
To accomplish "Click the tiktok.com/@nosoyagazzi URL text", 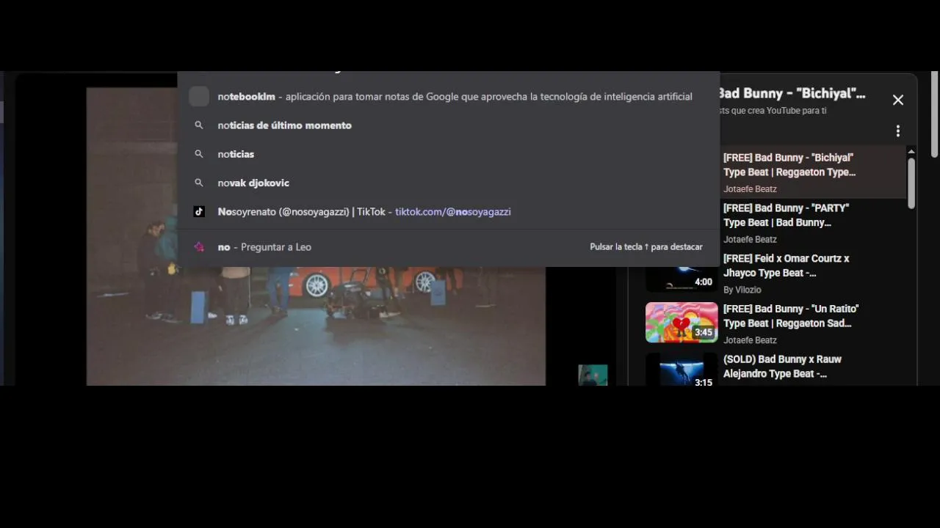I will [453, 211].
